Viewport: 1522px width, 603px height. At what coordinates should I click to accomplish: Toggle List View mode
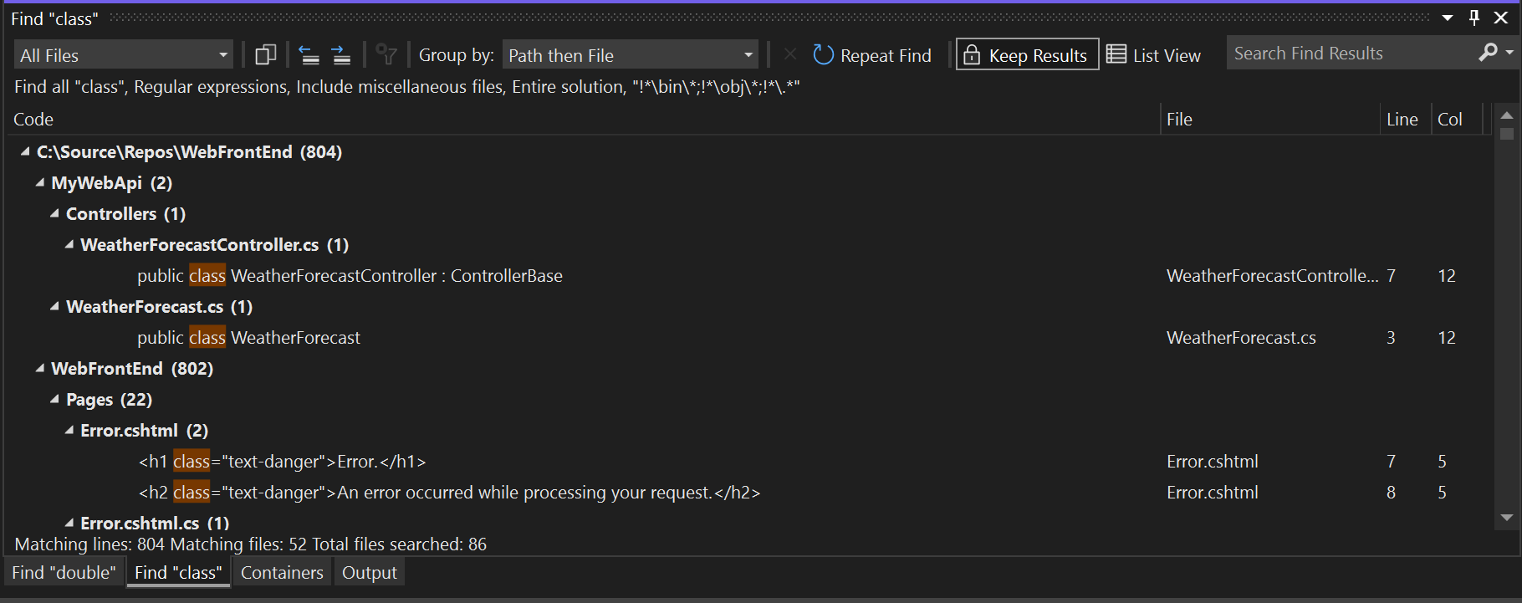[1153, 55]
